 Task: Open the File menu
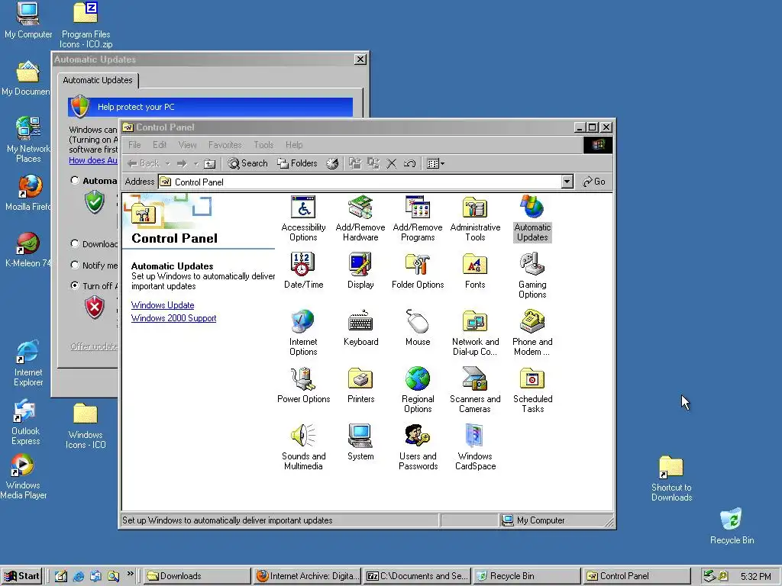tap(134, 145)
